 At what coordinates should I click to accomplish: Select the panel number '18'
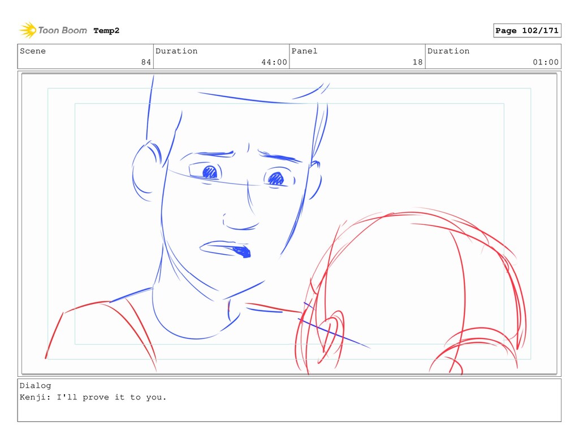coord(418,62)
